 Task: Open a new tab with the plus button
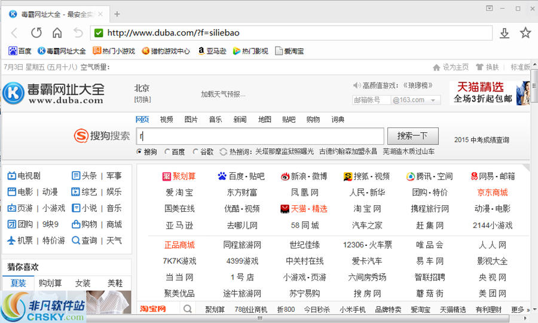tap(117, 14)
